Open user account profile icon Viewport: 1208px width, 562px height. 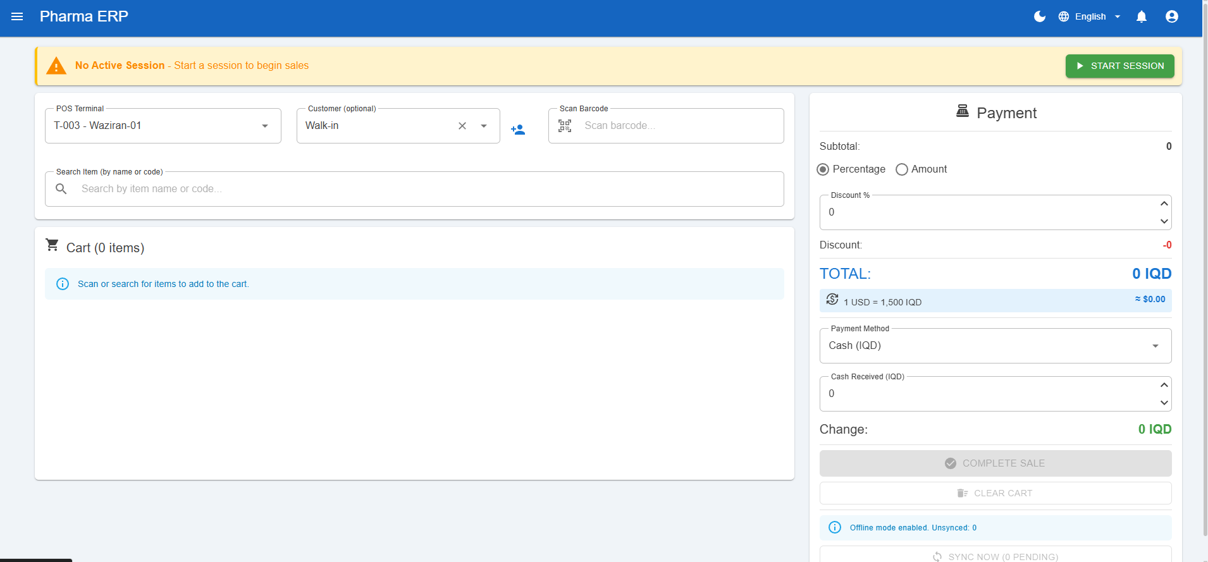tap(1172, 16)
